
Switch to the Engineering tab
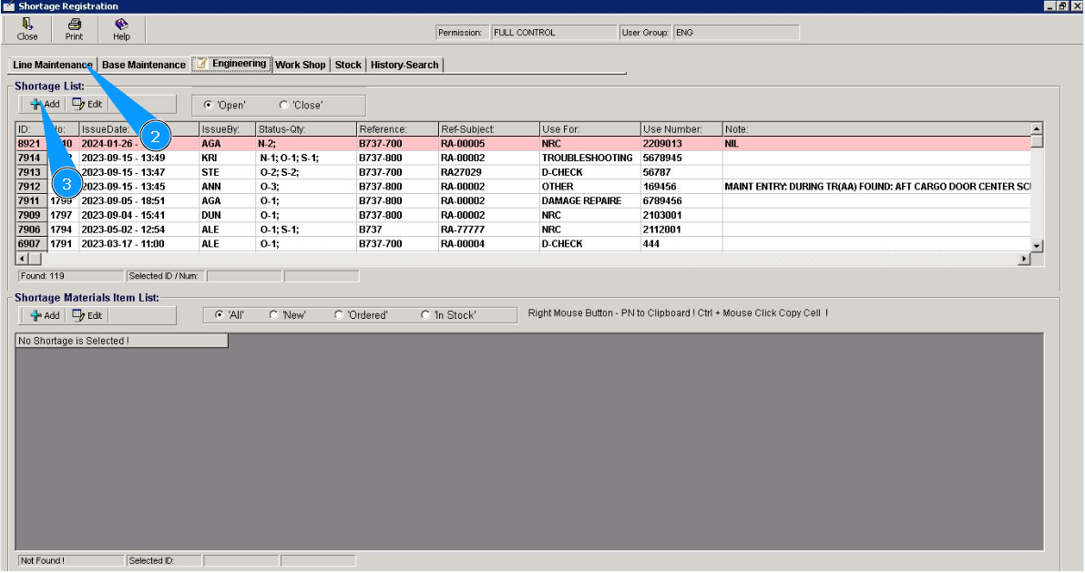click(x=231, y=64)
